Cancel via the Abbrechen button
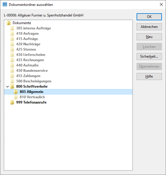This screenshot has width=166, height=175. pos(149,27)
